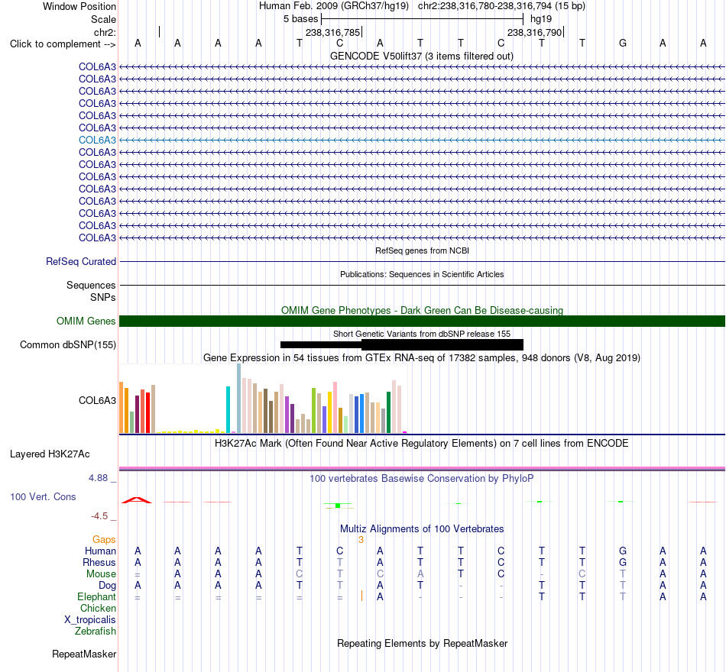This screenshot has width=726, height=672.
Task: Click the dark green OMIM gene bar
Action: pos(422,321)
